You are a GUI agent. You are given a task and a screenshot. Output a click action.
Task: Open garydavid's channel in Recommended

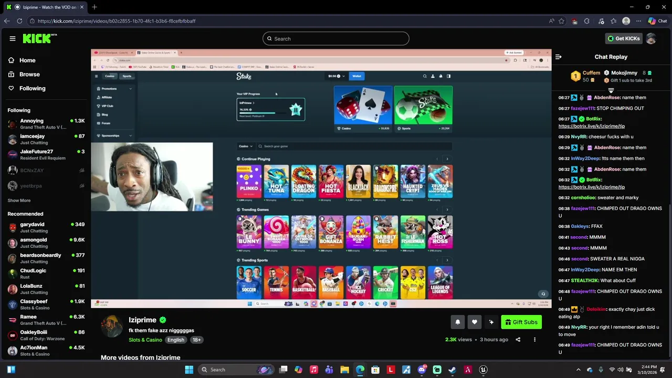(46, 227)
